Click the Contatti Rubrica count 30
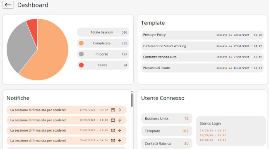This screenshot has width=269, height=149. [186, 144]
